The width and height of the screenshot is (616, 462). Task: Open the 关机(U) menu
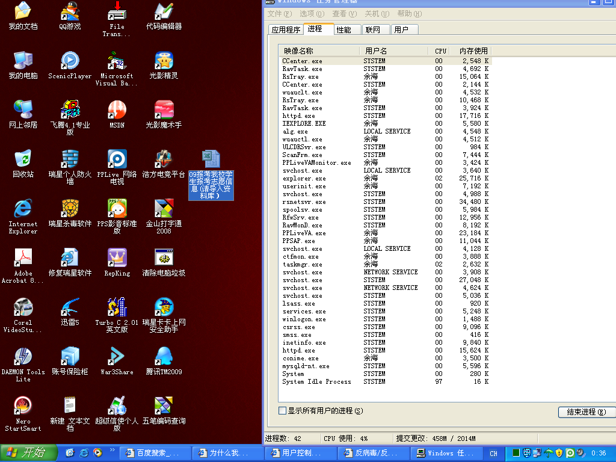click(x=377, y=14)
